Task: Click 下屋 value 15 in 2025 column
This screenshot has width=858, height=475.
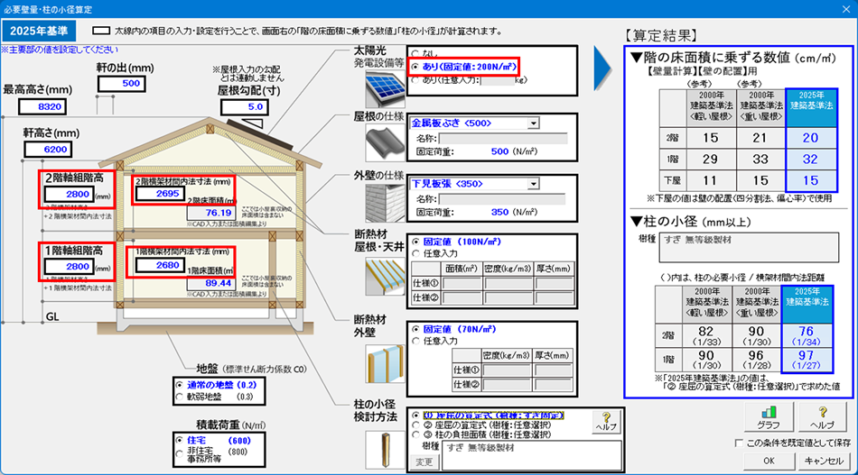Action: pos(810,181)
